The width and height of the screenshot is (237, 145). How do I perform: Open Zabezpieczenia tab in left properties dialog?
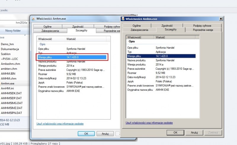(50, 31)
